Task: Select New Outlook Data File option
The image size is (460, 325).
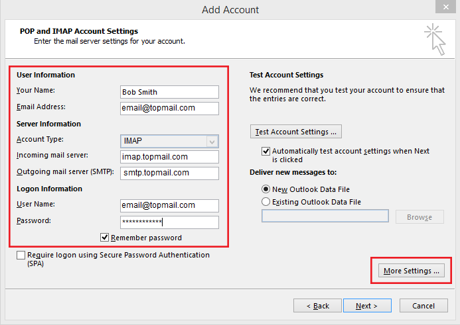Action: (266, 189)
